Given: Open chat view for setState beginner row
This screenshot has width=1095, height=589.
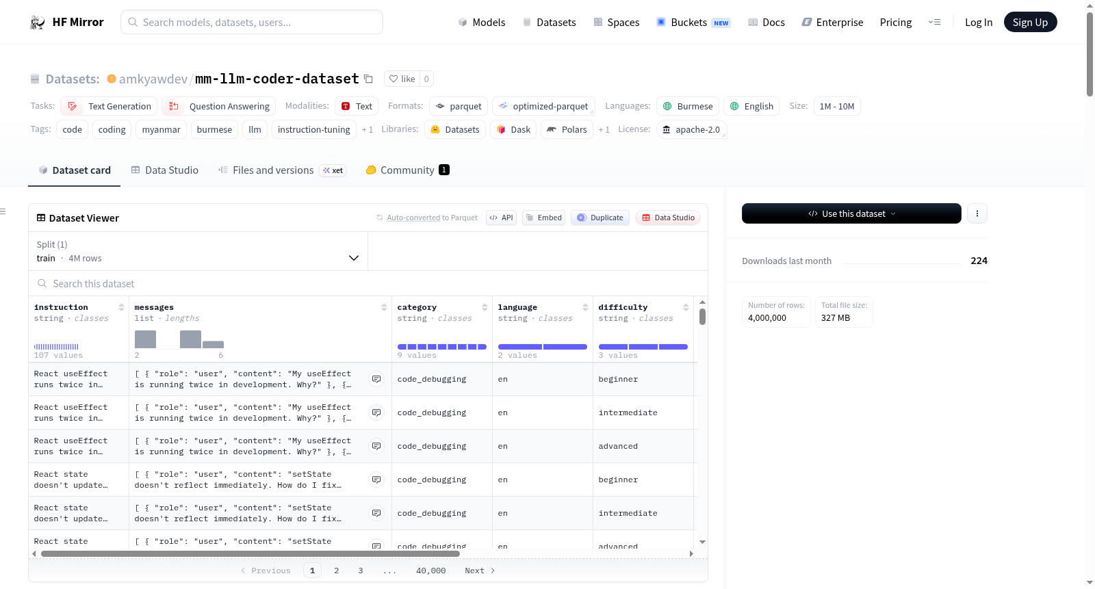Looking at the screenshot, I should tap(376, 480).
